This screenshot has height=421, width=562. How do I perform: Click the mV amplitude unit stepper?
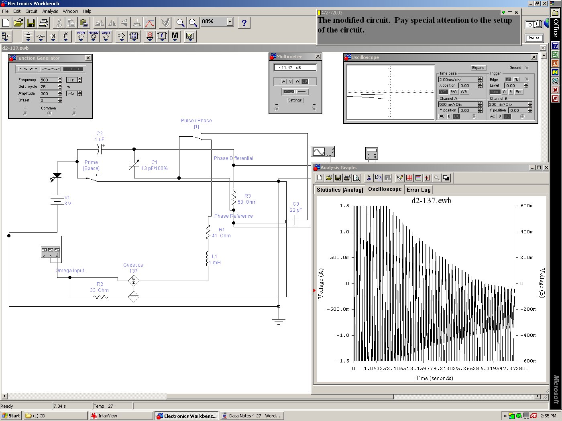79,93
